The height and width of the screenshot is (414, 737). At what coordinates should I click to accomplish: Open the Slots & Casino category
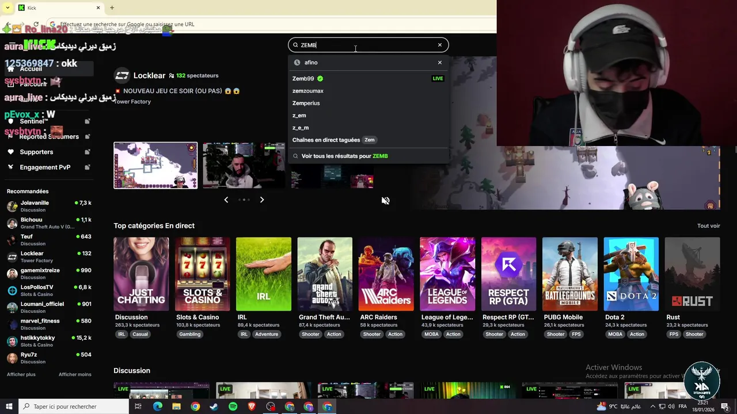tap(202, 274)
